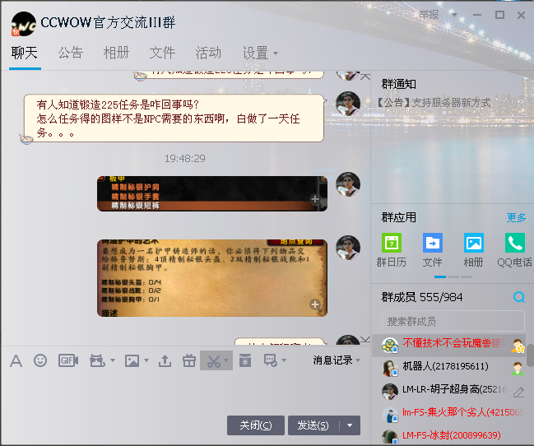Screen dimensions: 534x446
Task: Click the 群成员 555/984 header
Action: tap(421, 297)
